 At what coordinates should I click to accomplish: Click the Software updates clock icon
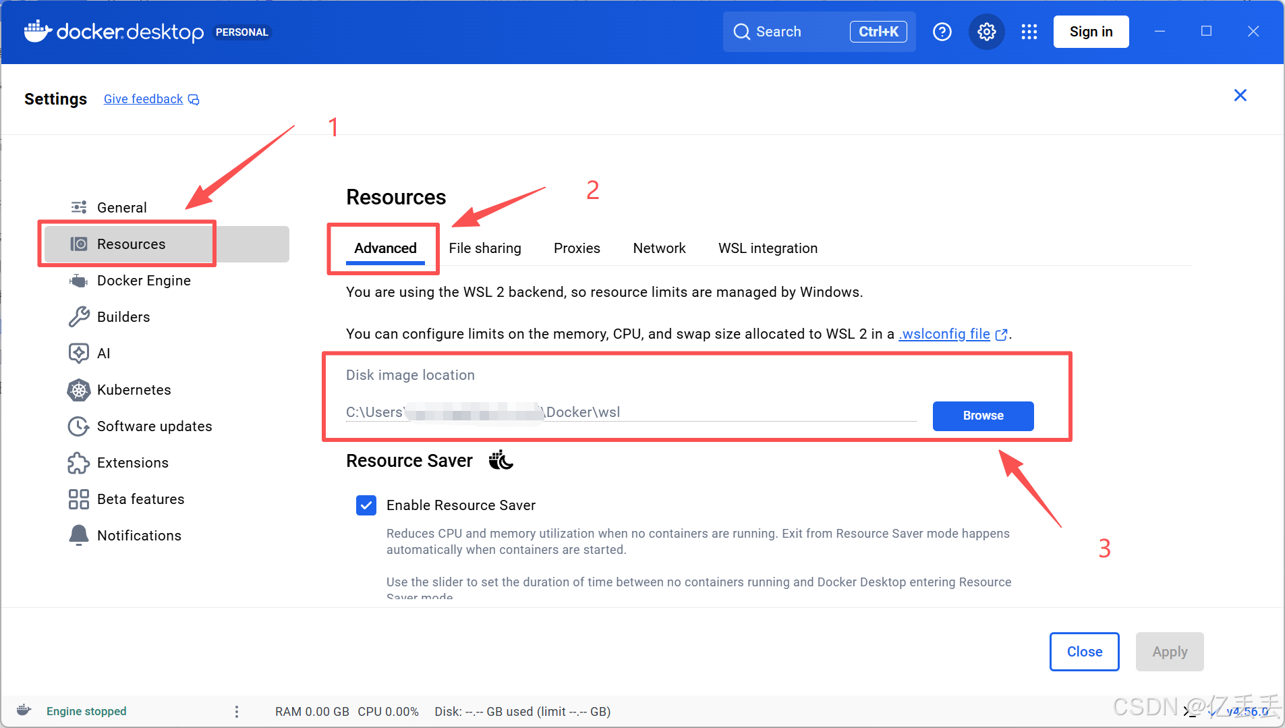point(79,426)
